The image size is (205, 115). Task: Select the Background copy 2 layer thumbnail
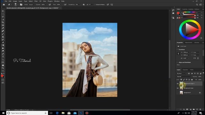(181, 84)
